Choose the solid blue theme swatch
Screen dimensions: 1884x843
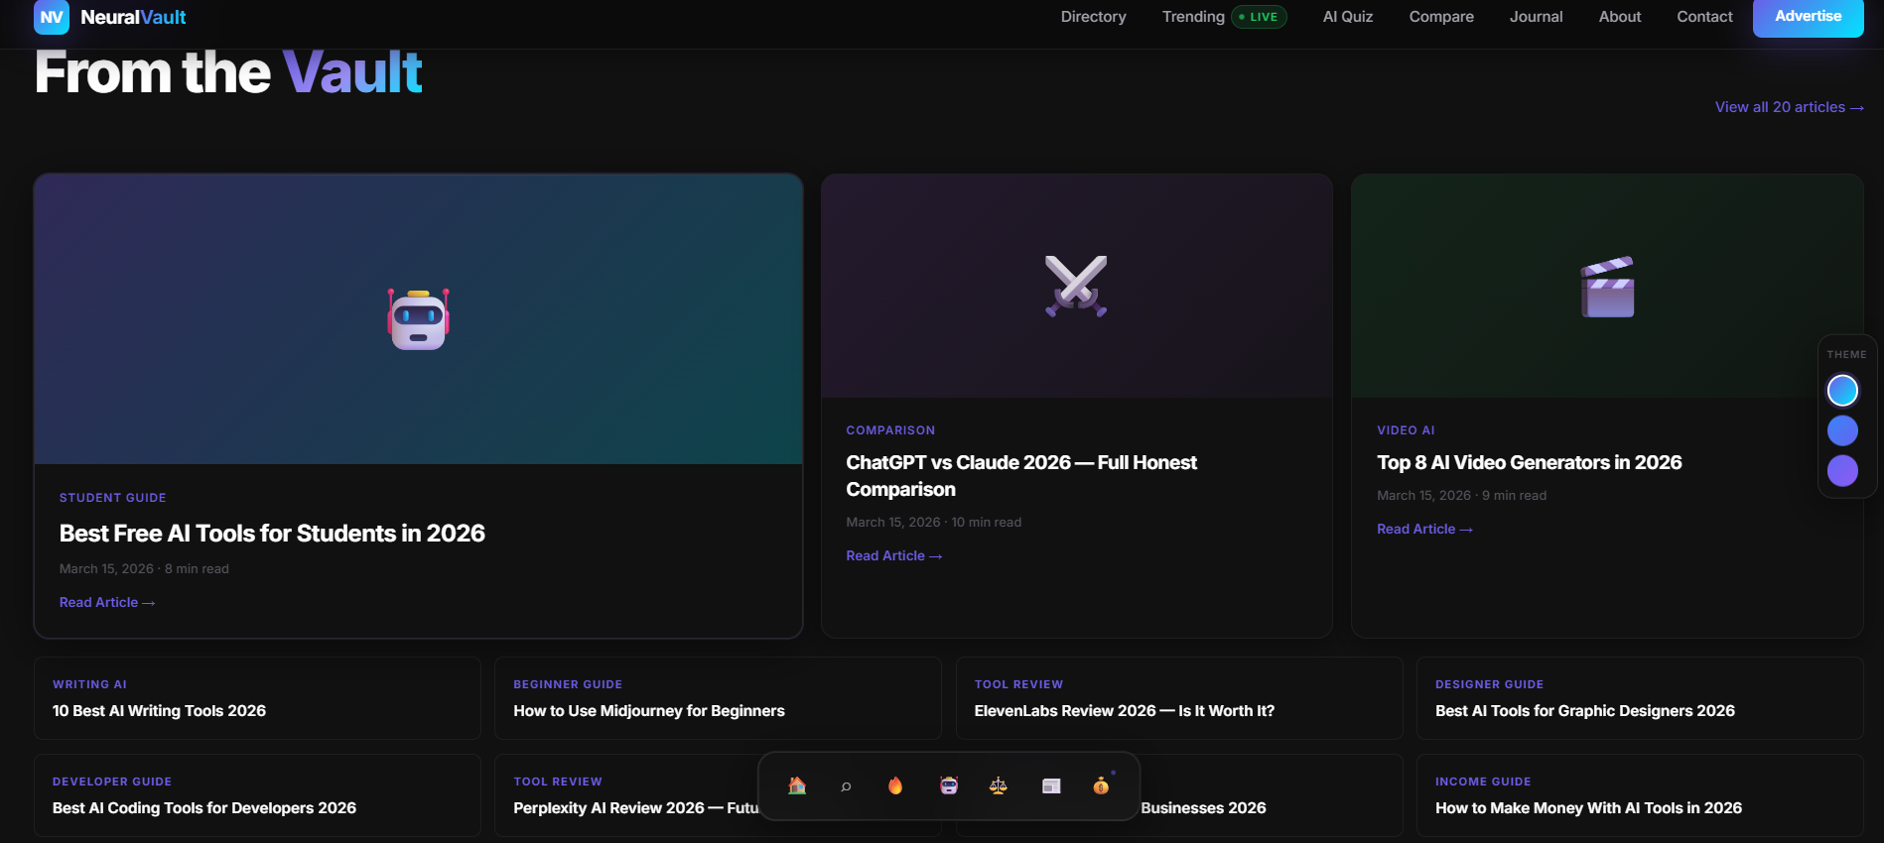(x=1842, y=430)
